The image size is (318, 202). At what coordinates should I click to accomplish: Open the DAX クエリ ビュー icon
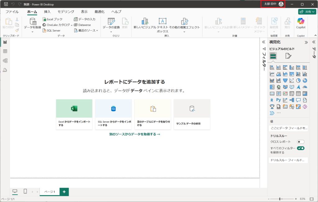(x=5, y=70)
